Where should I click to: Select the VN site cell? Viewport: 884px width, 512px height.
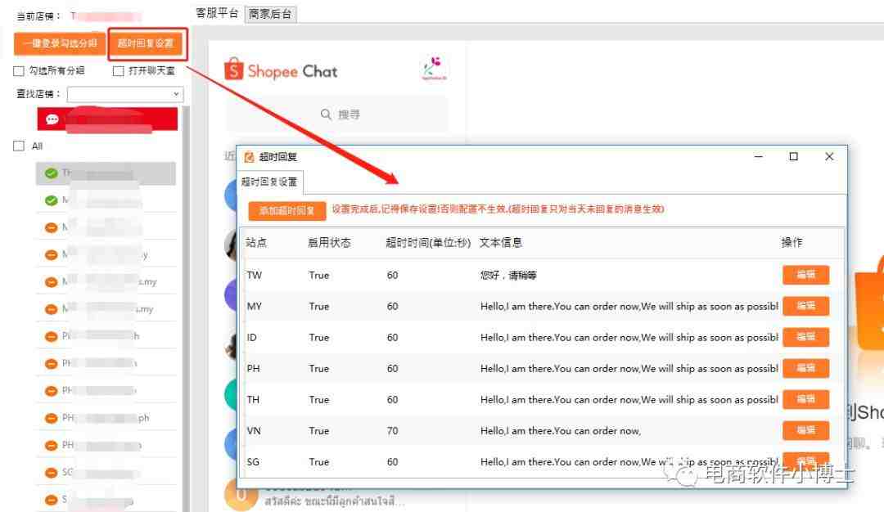254,431
